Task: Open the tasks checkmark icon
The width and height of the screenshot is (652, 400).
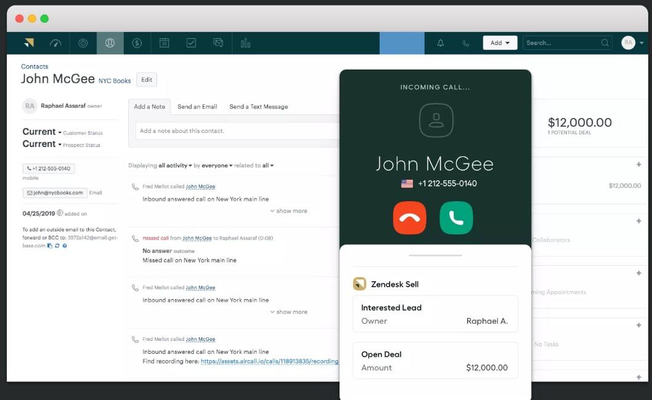Action: 191,43
